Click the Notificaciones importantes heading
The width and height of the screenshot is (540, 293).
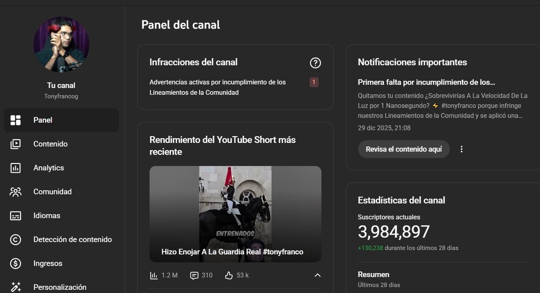click(412, 62)
